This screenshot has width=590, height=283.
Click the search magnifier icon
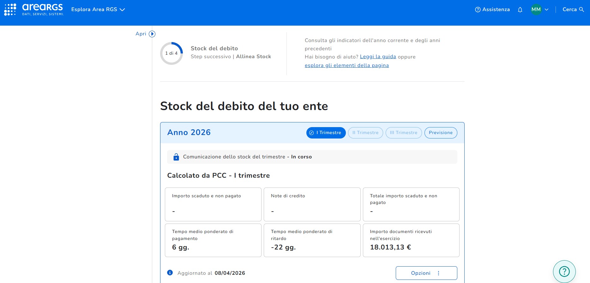[581, 9]
